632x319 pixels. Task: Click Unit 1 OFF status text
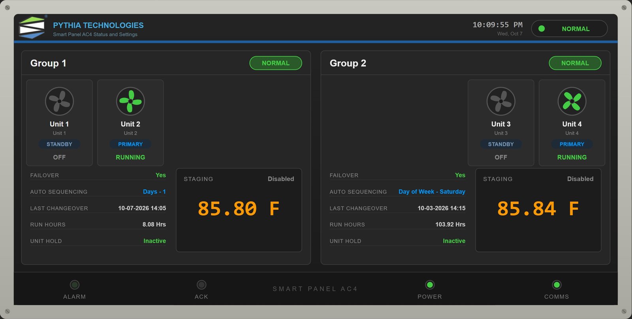point(59,157)
